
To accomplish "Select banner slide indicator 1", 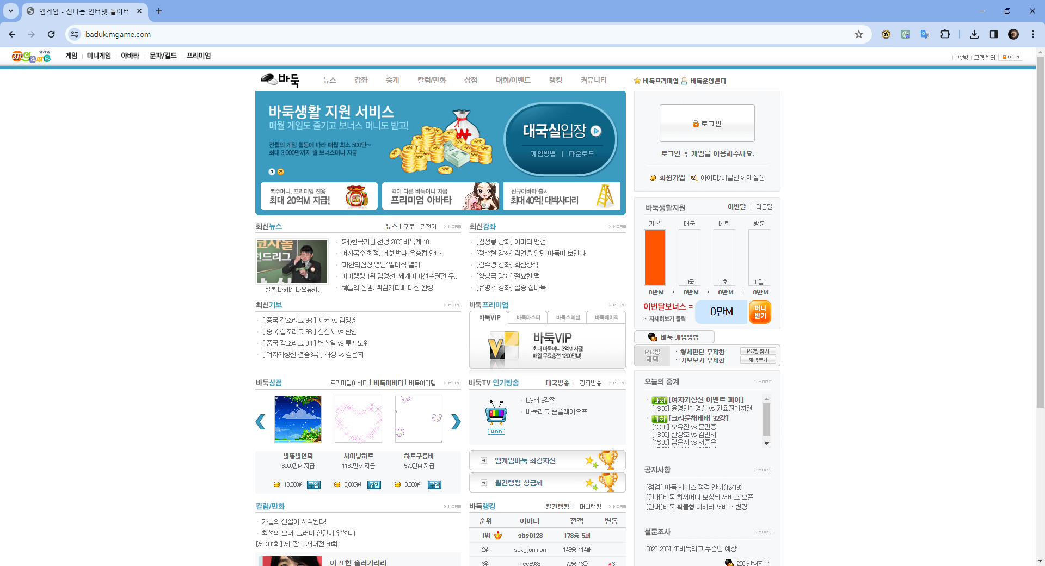I will (x=272, y=172).
